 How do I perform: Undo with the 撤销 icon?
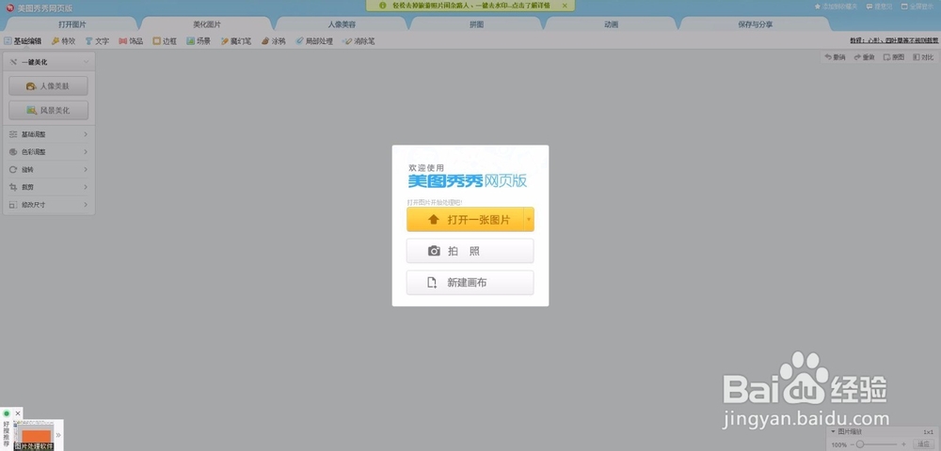click(835, 57)
